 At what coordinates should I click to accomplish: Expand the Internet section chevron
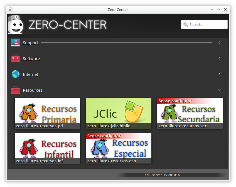coord(220,74)
